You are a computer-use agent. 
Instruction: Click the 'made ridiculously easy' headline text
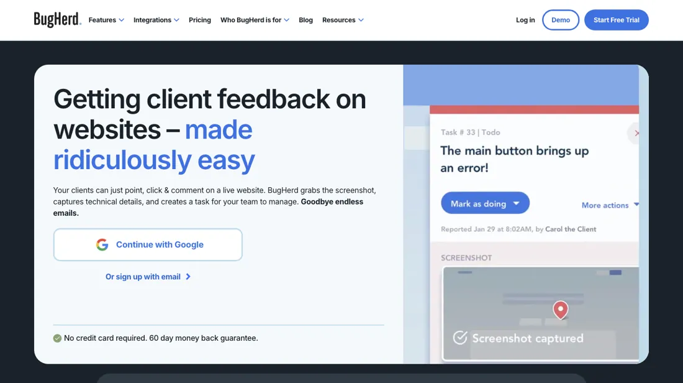(154, 145)
